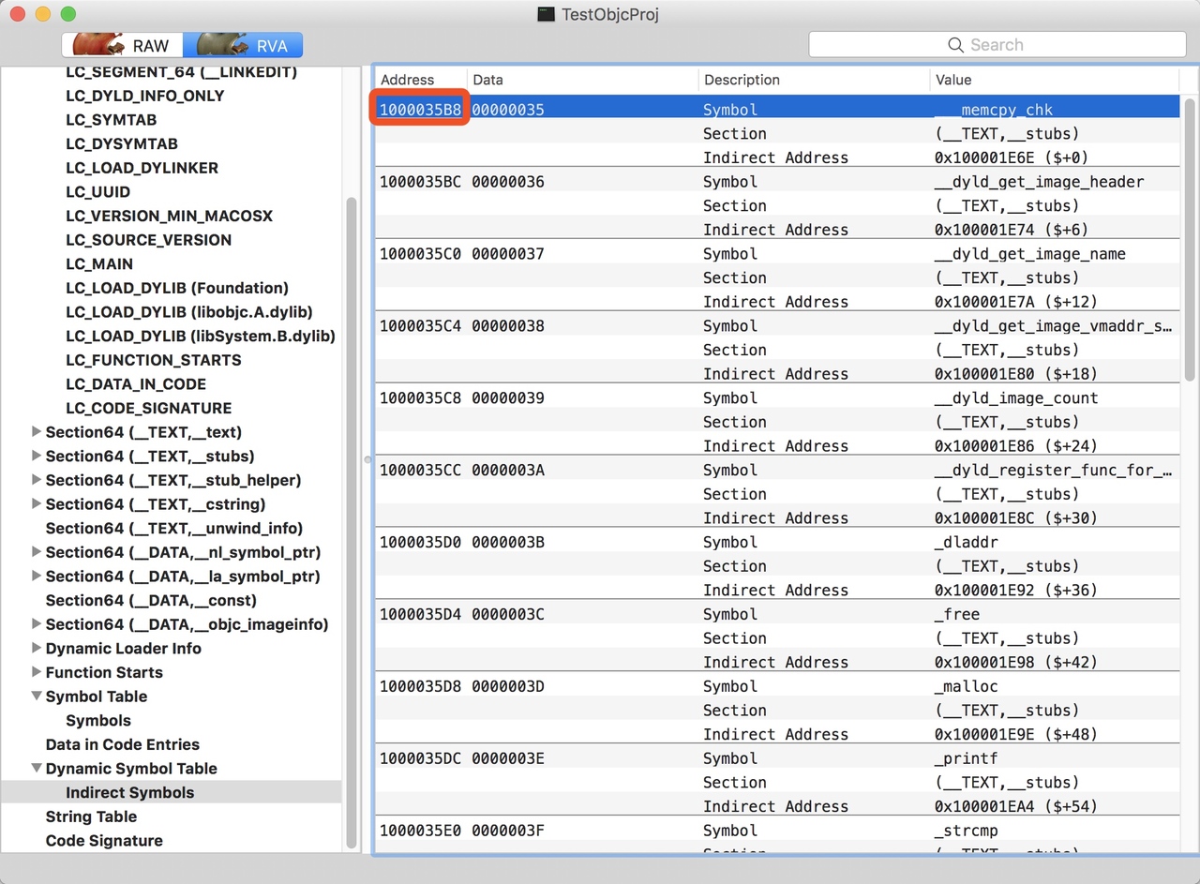Image resolution: width=1200 pixels, height=884 pixels.
Task: Click __dyld_get_image_header symbol value
Action: [x=1039, y=182]
